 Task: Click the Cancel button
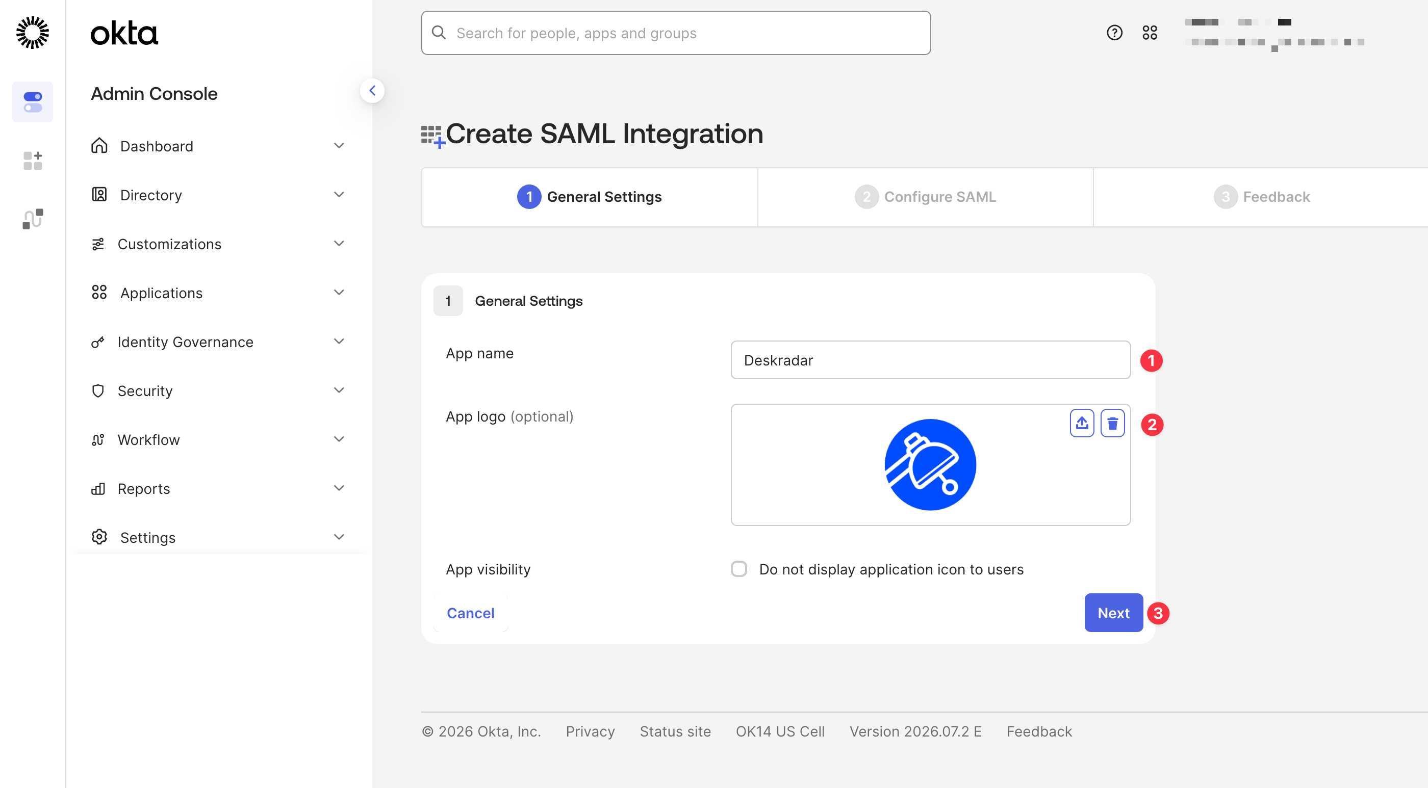(471, 613)
